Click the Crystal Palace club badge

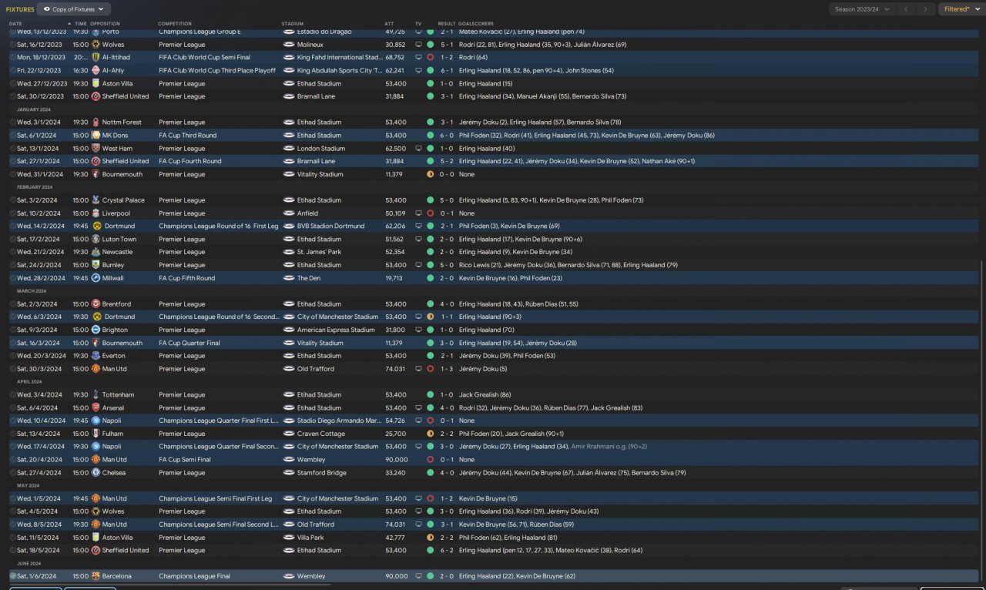point(96,200)
